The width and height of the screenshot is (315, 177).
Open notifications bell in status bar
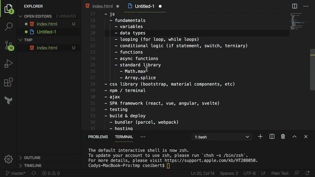pos(307,173)
